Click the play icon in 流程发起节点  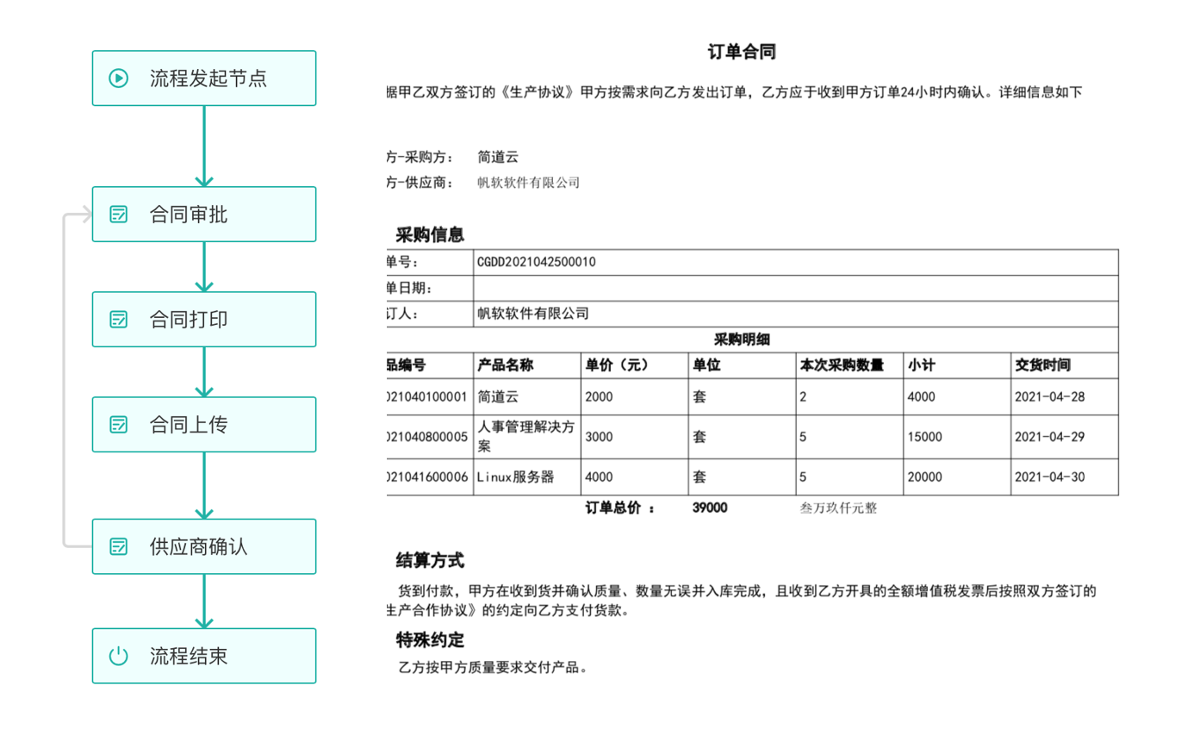[x=118, y=78]
